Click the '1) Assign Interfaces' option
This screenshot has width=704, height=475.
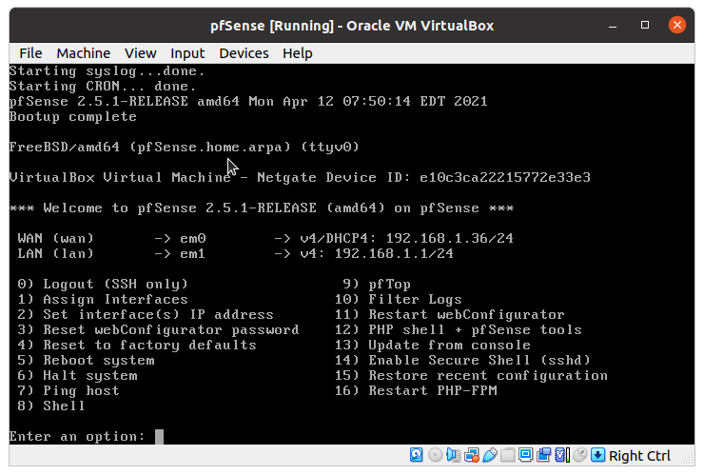click(x=103, y=299)
